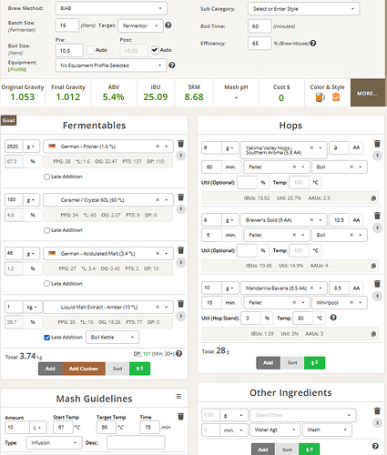
Task: Click the Batch Size input field
Action: 66,25
